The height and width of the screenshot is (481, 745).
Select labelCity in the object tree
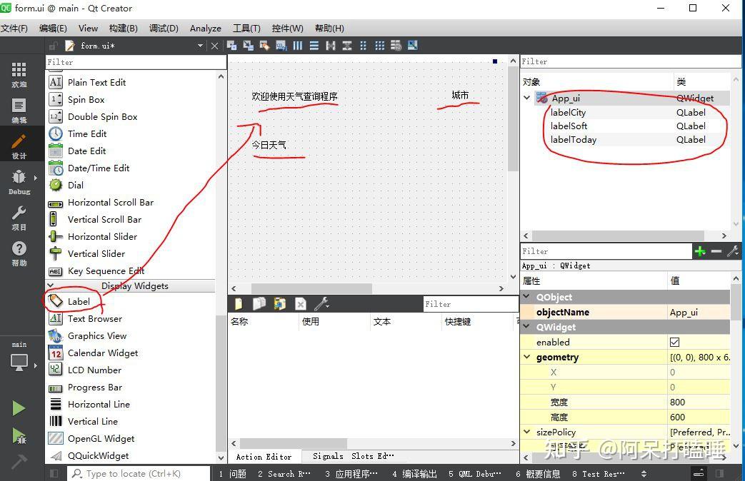point(568,113)
